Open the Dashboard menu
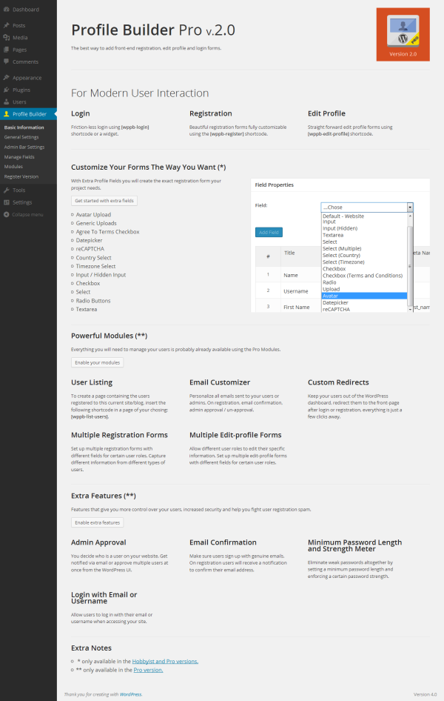Image resolution: width=444 pixels, height=701 pixels. [26, 10]
